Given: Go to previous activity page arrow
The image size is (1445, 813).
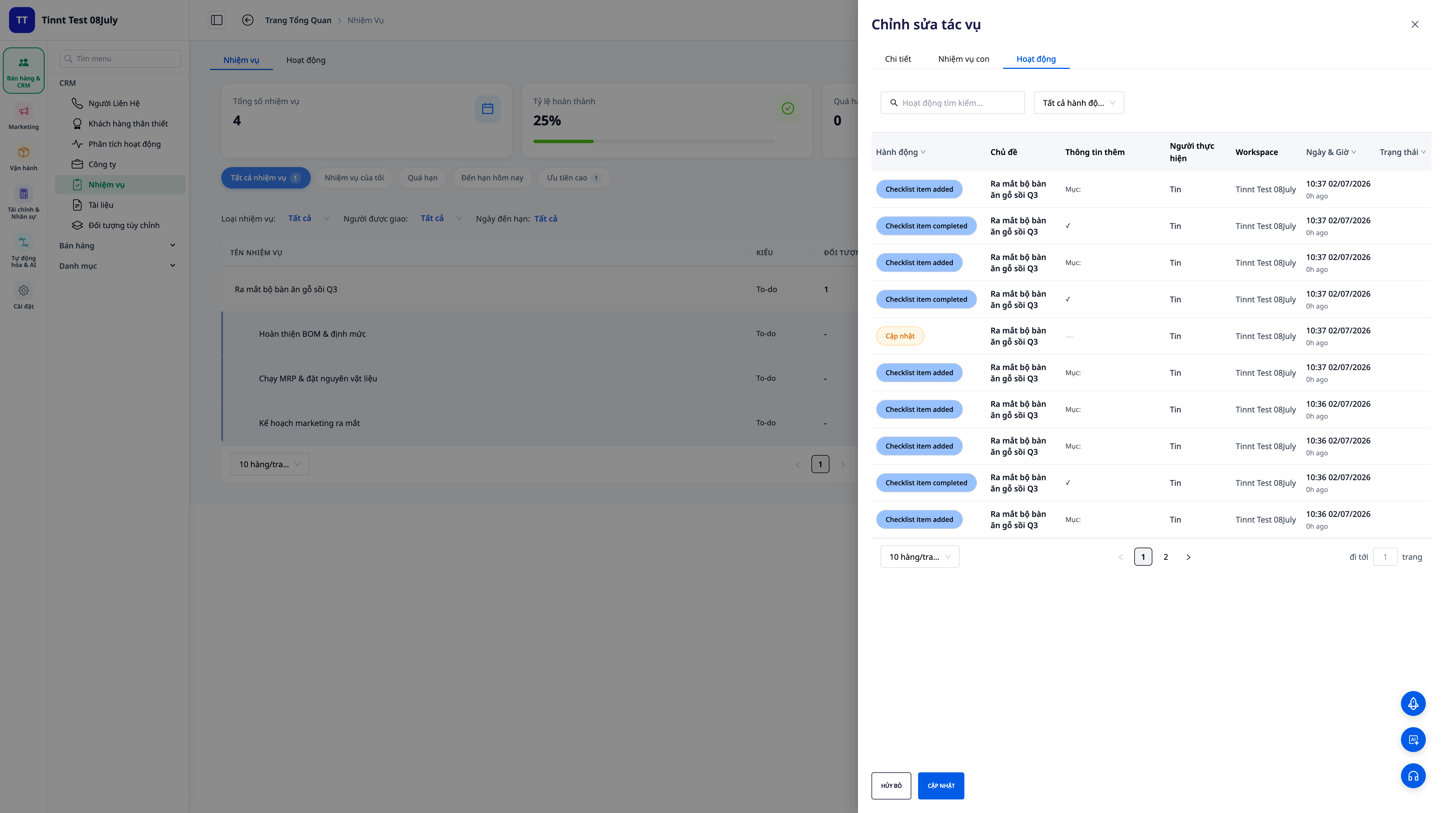Looking at the screenshot, I should [1120, 557].
